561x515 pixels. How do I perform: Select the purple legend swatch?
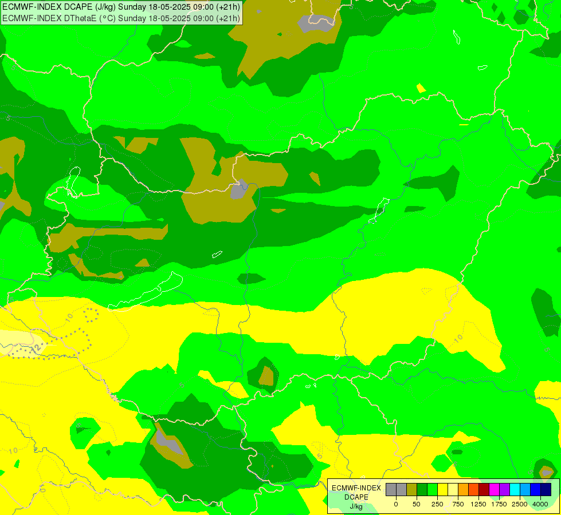click(x=504, y=490)
